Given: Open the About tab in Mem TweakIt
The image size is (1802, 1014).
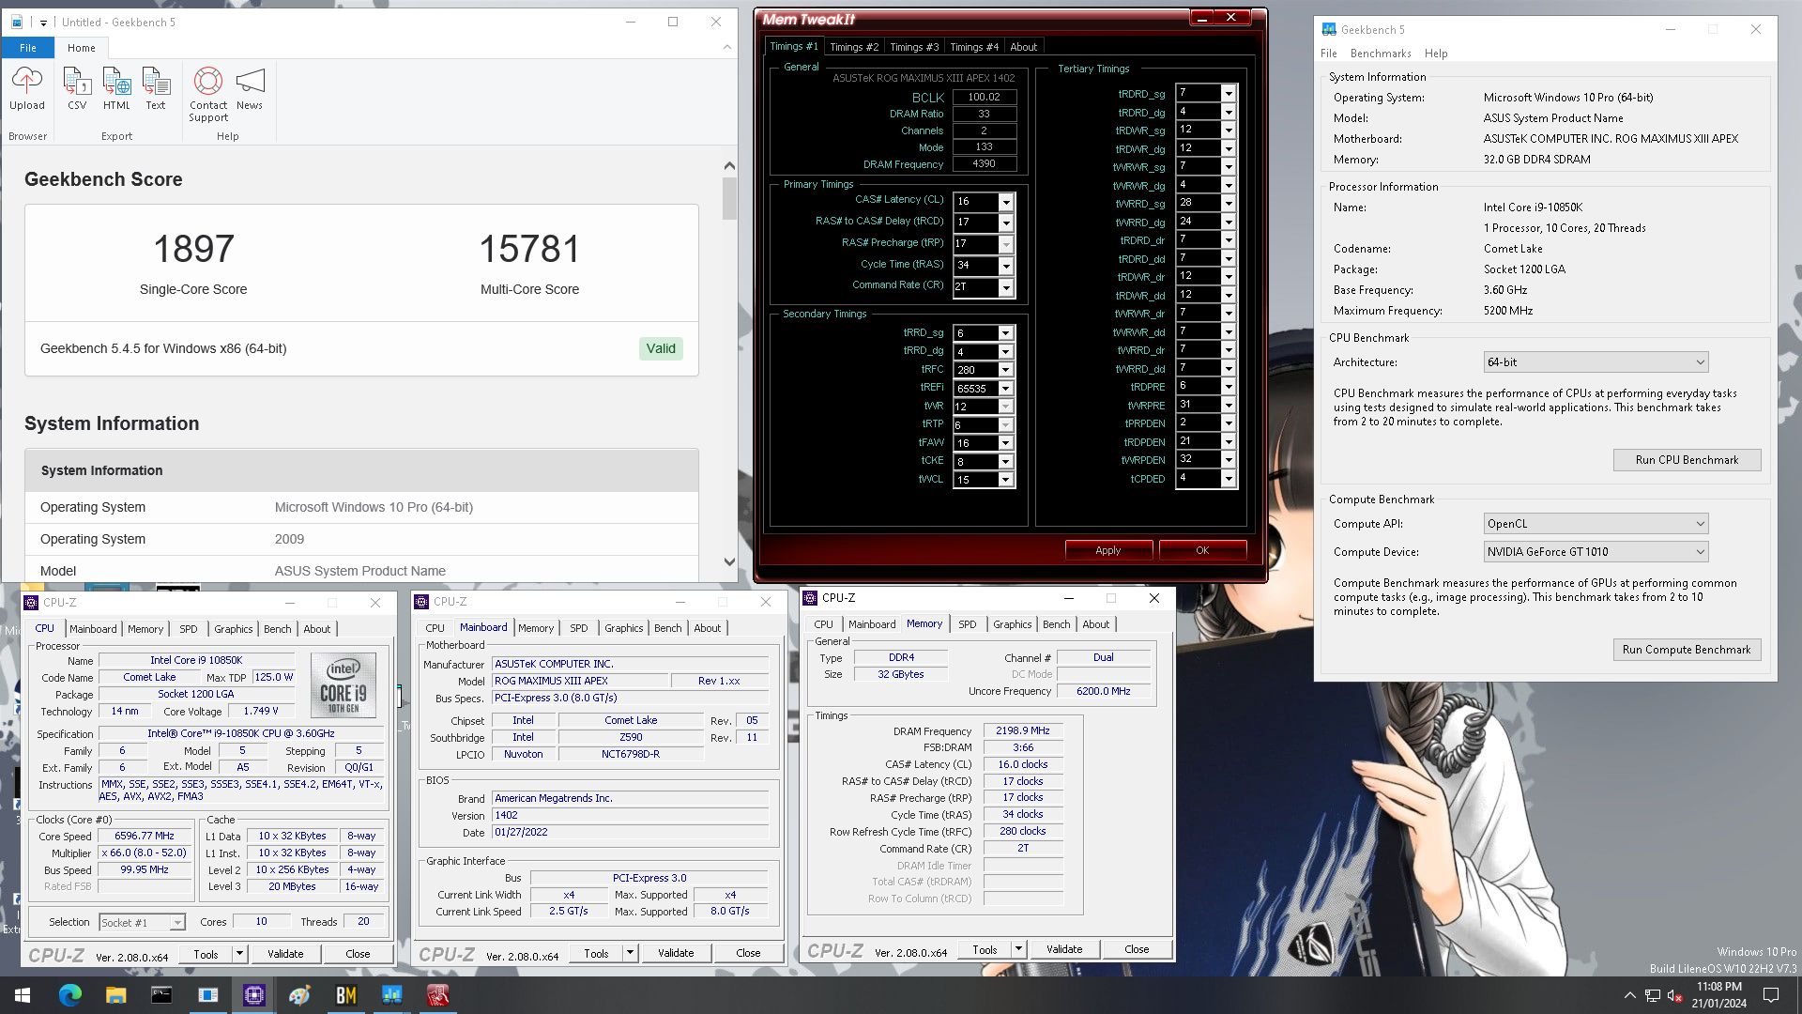Looking at the screenshot, I should [x=1023, y=47].
